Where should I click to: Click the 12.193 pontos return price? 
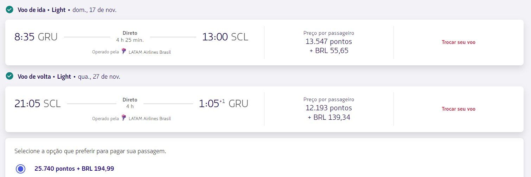[328, 108]
